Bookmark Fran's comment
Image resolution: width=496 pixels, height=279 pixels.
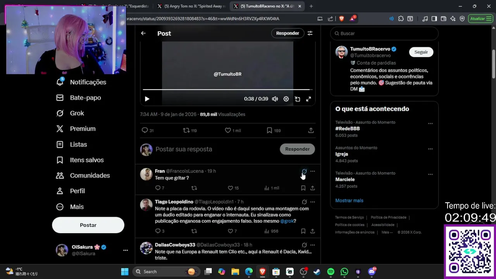(303, 188)
